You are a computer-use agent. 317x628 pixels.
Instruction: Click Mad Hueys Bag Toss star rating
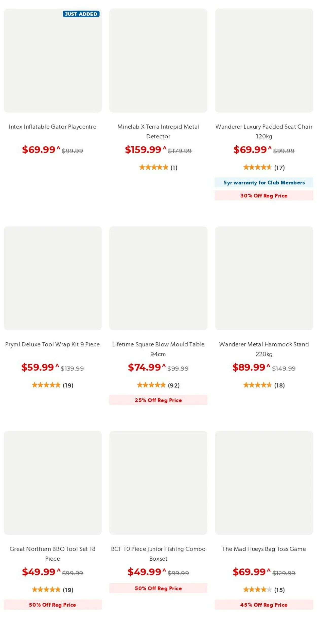[257, 590]
